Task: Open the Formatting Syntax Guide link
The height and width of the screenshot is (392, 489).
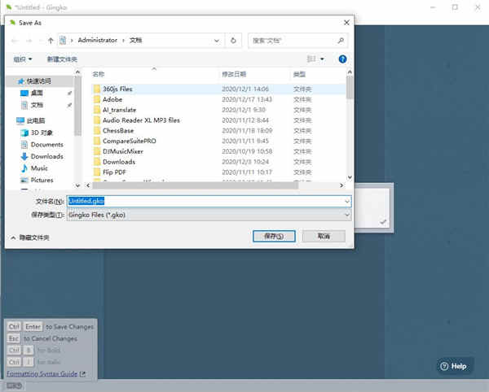Action: point(42,373)
